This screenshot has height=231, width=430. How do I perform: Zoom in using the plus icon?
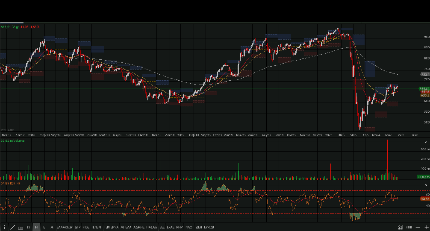426,227
